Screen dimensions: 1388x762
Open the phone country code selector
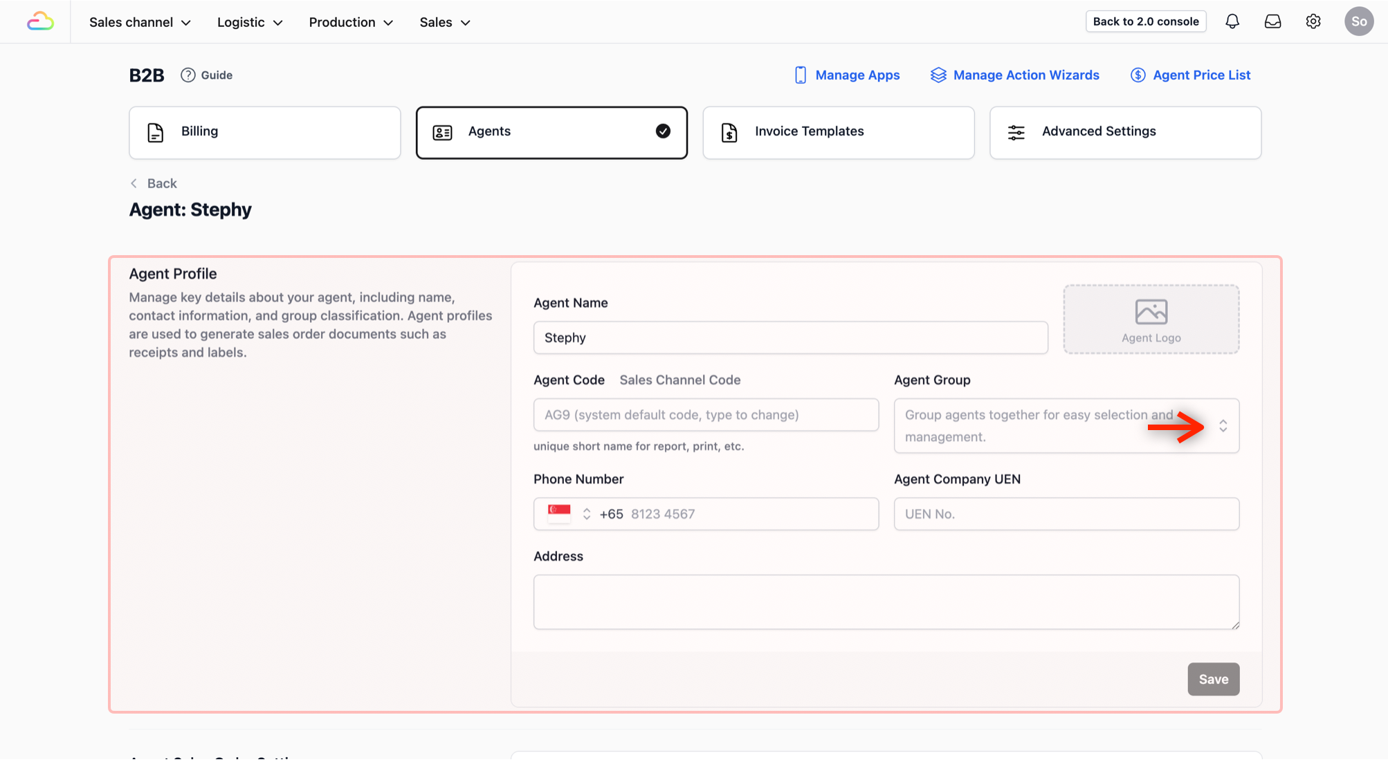coord(569,514)
